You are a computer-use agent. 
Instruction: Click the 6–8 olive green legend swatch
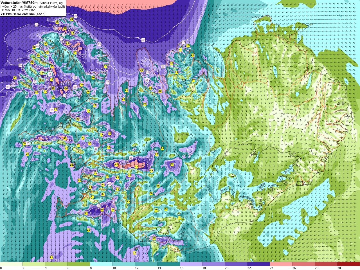point(79,264)
